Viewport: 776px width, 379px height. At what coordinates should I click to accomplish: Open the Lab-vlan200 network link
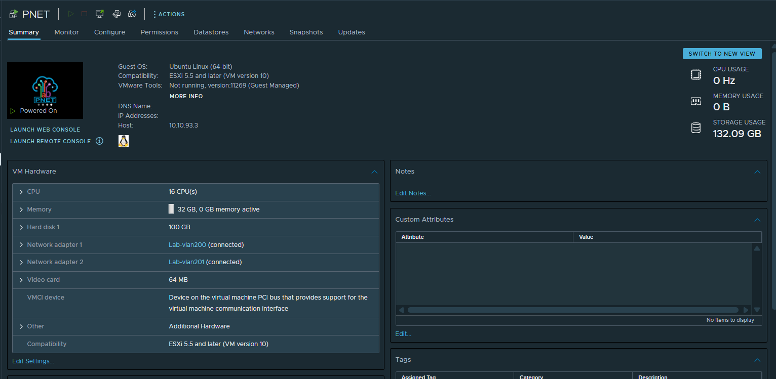point(187,245)
